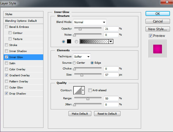The height and width of the screenshot is (132, 173).
Task: Enable the Bevel & Emboss checkbox
Action: 7,27
